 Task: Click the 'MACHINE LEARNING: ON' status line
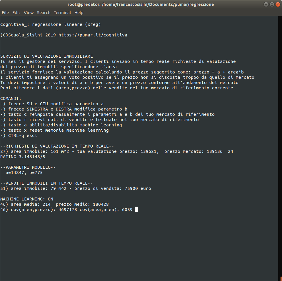27,199
